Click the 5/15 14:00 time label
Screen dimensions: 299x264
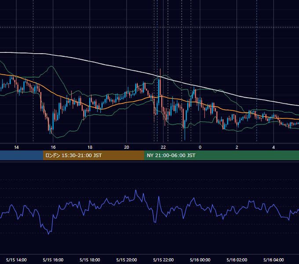16,260
